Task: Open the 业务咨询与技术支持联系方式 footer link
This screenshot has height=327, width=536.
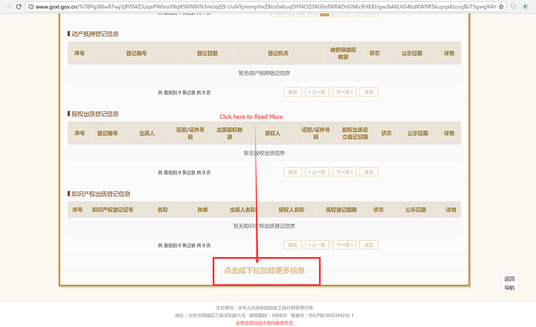Action: pyautogui.click(x=264, y=323)
